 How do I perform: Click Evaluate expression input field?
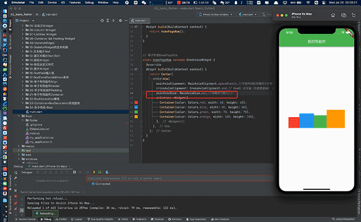pyautogui.click(x=180, y=178)
